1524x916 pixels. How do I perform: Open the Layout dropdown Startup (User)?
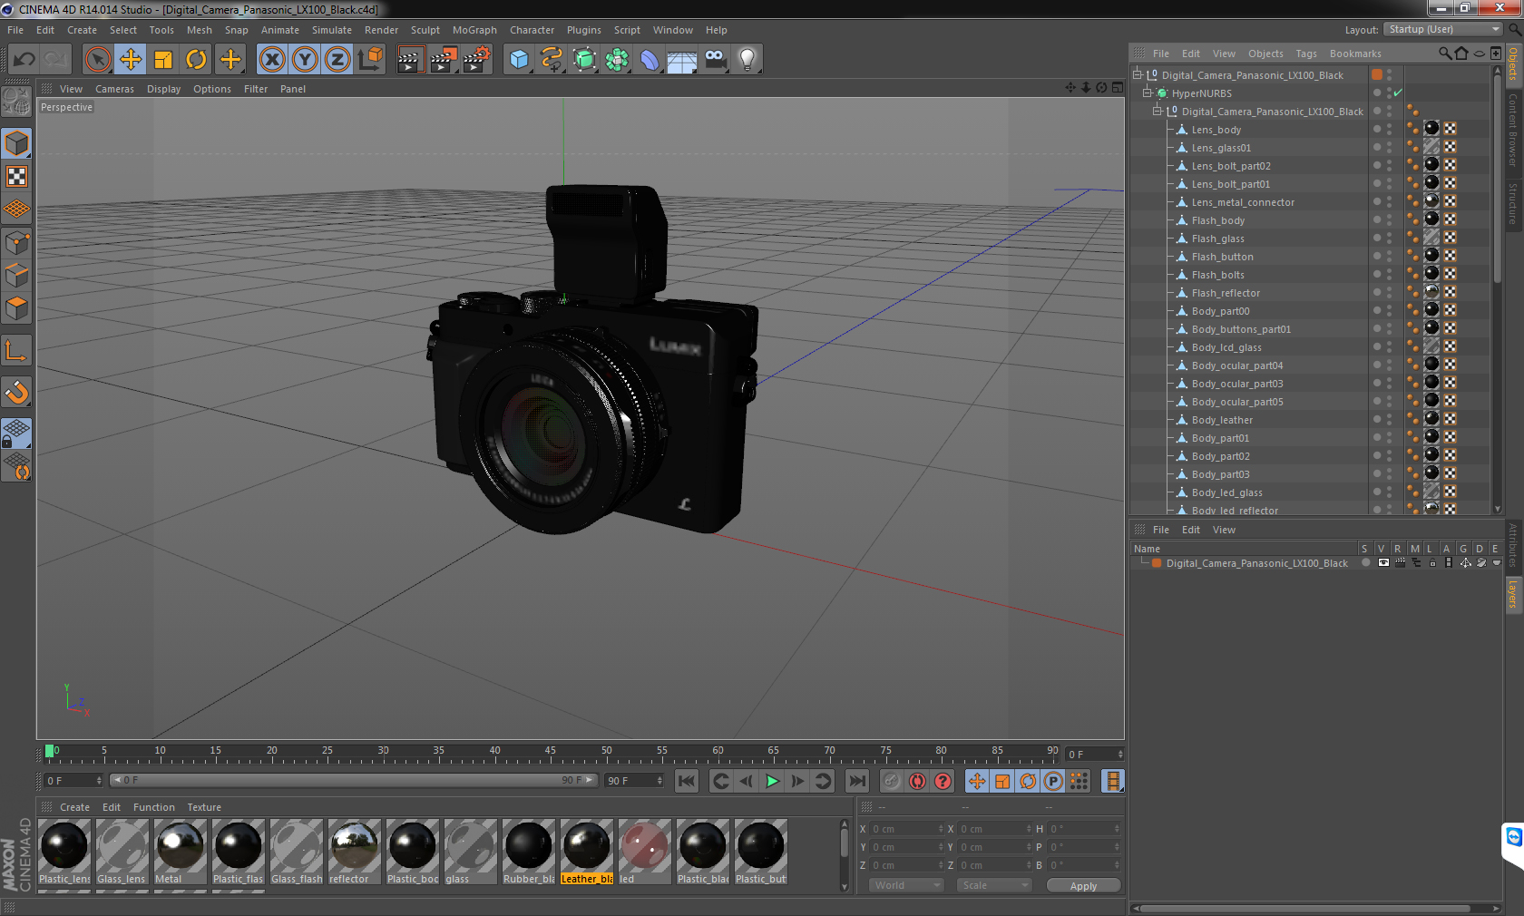pos(1444,30)
